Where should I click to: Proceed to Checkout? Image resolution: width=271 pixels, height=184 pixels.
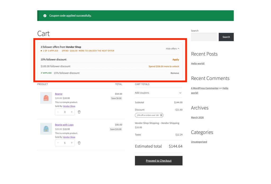tap(159, 161)
